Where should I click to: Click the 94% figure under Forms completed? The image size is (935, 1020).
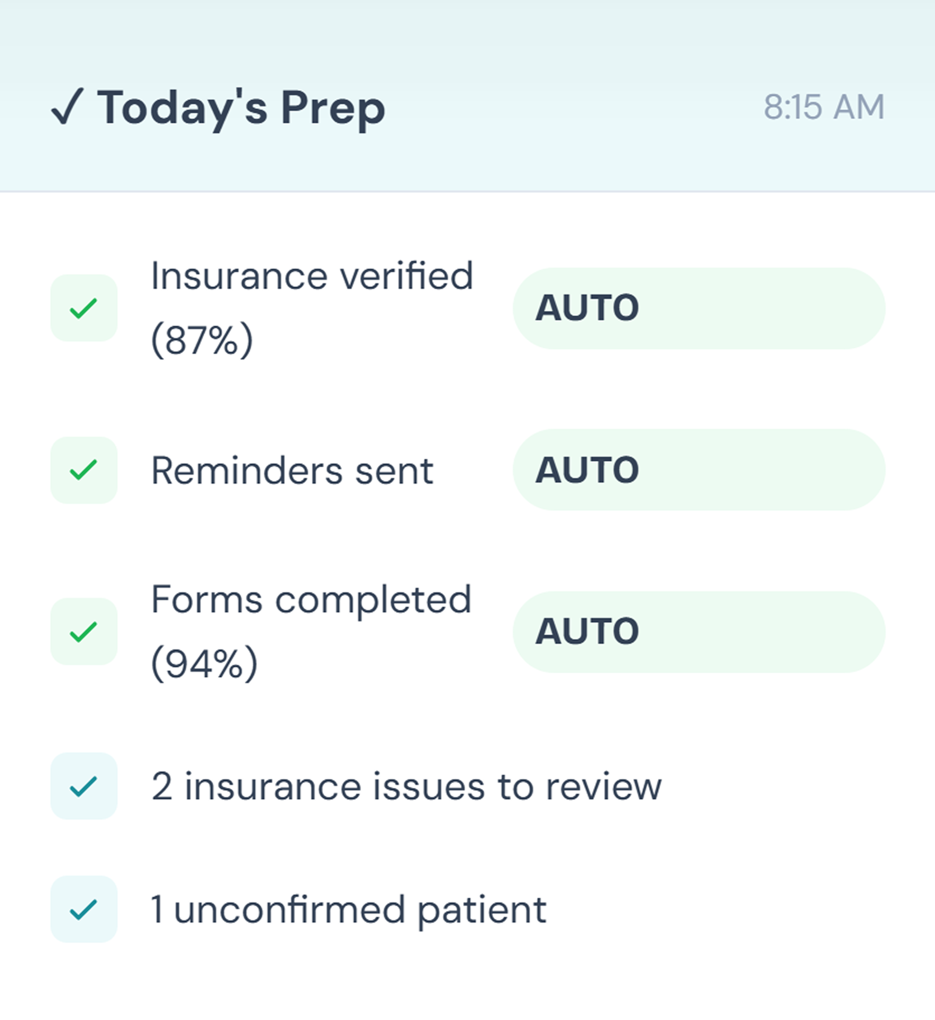[204, 664]
